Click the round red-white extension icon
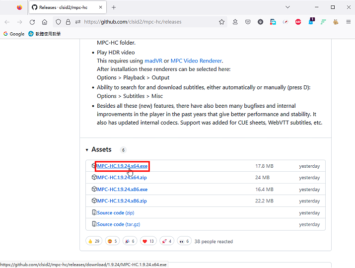355x268 pixels. coord(285,22)
